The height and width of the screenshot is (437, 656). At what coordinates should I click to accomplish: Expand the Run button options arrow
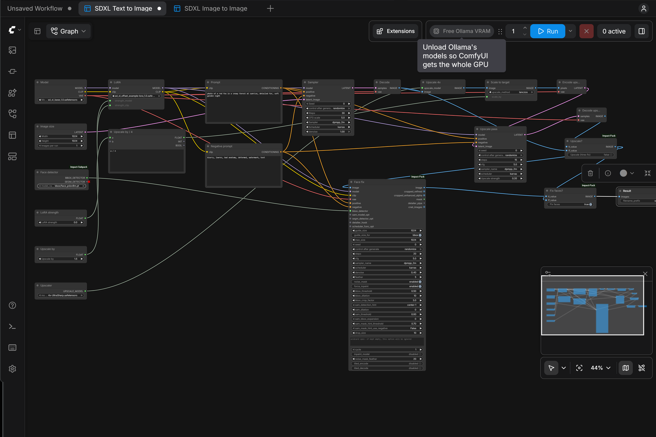(x=570, y=31)
